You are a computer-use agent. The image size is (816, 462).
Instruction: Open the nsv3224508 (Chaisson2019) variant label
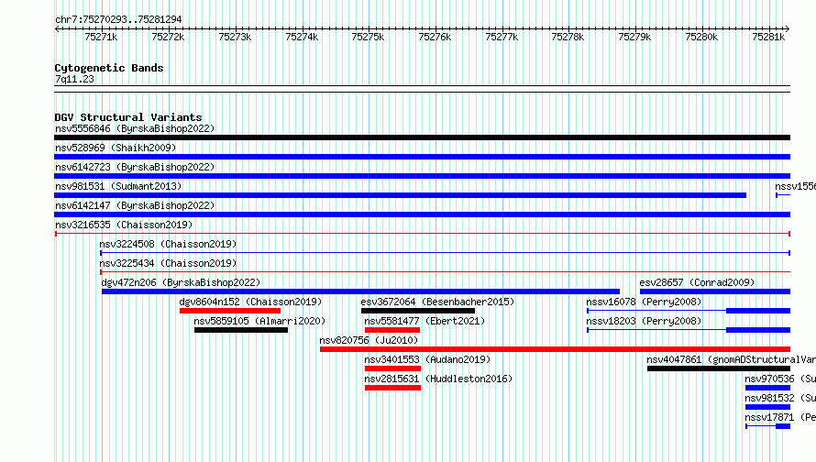point(168,244)
